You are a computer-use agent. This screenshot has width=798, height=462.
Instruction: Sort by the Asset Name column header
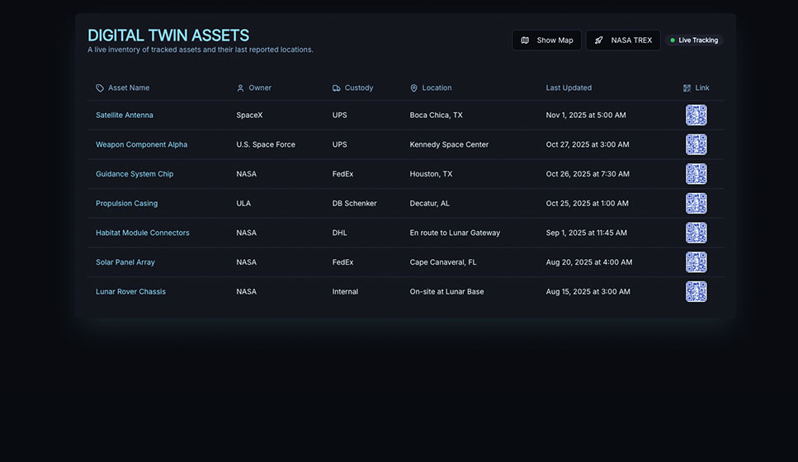click(128, 88)
